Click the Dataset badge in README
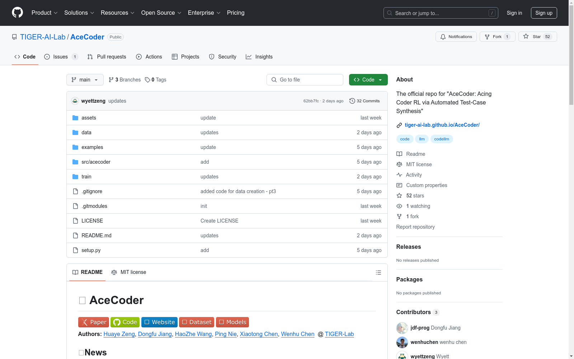Image resolution: width=574 pixels, height=359 pixels. (197, 322)
